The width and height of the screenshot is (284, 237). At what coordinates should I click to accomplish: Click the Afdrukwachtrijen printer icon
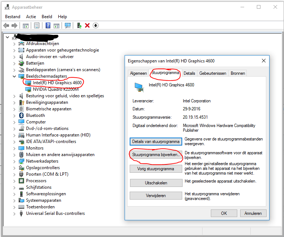[x=21, y=44]
